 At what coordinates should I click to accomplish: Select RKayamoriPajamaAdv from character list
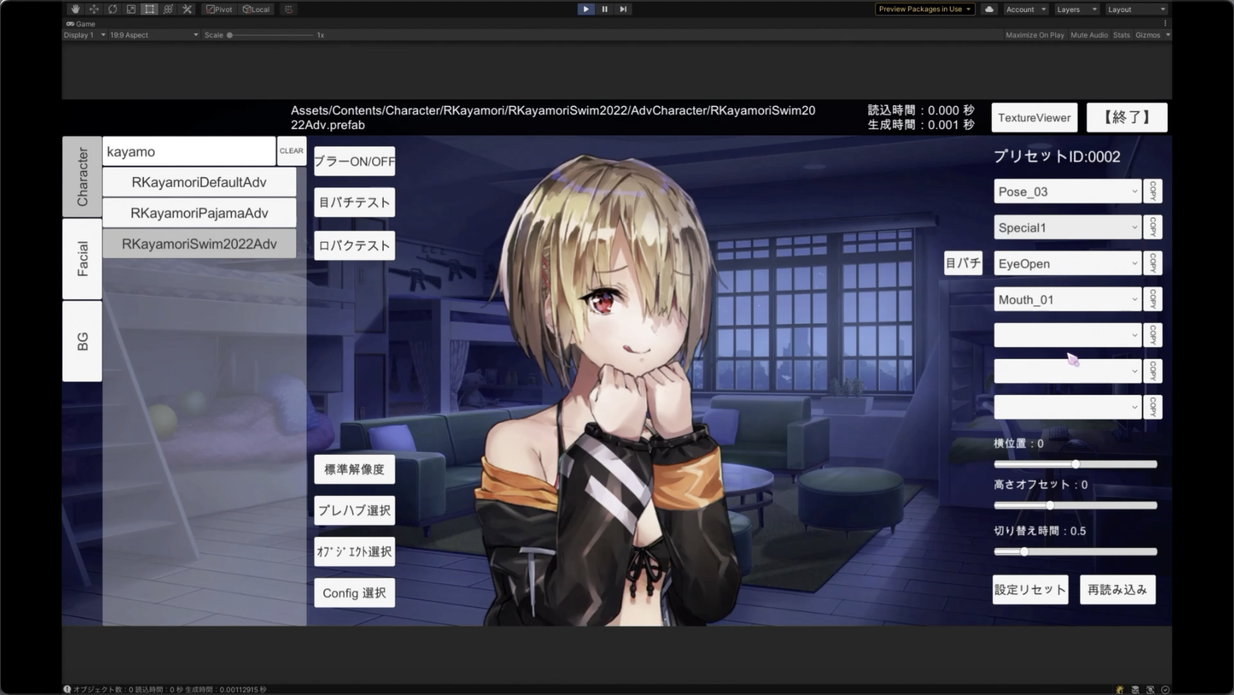click(199, 213)
